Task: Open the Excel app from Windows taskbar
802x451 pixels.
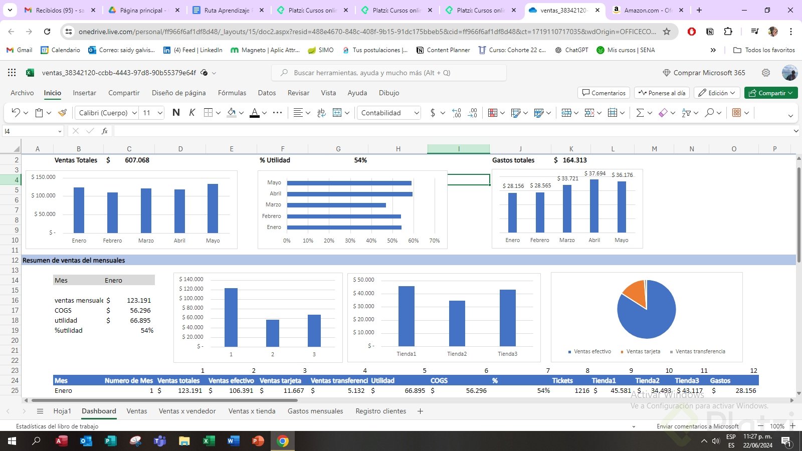Action: pyautogui.click(x=209, y=441)
